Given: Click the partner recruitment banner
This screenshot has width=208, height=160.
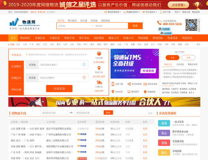Looking at the screenshot, I should (x=104, y=102).
